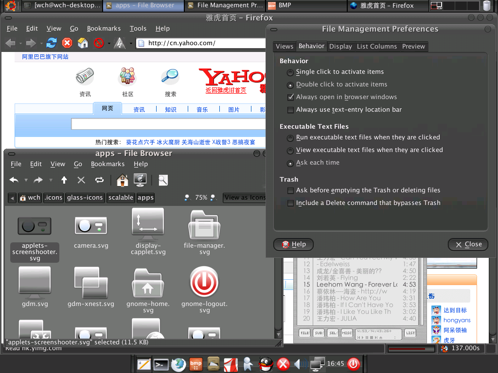Click the volume speaker icon in panel

coord(301,364)
